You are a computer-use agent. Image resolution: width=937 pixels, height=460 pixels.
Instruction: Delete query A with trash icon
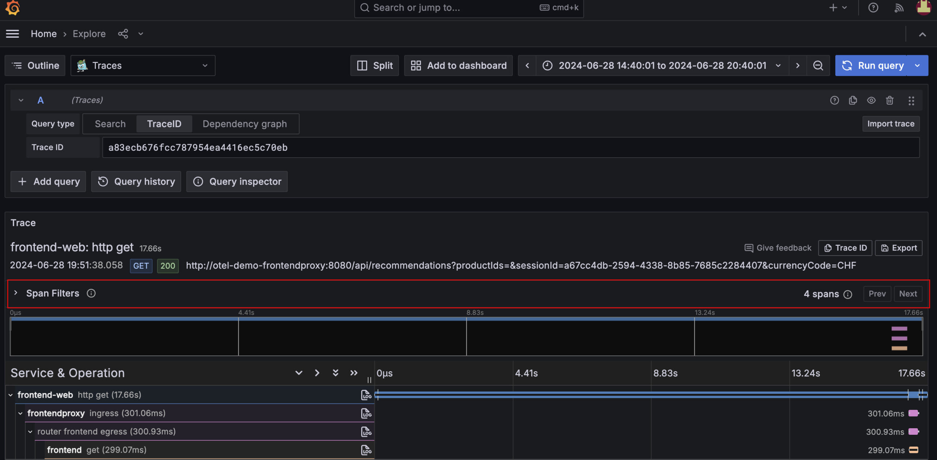pyautogui.click(x=890, y=100)
